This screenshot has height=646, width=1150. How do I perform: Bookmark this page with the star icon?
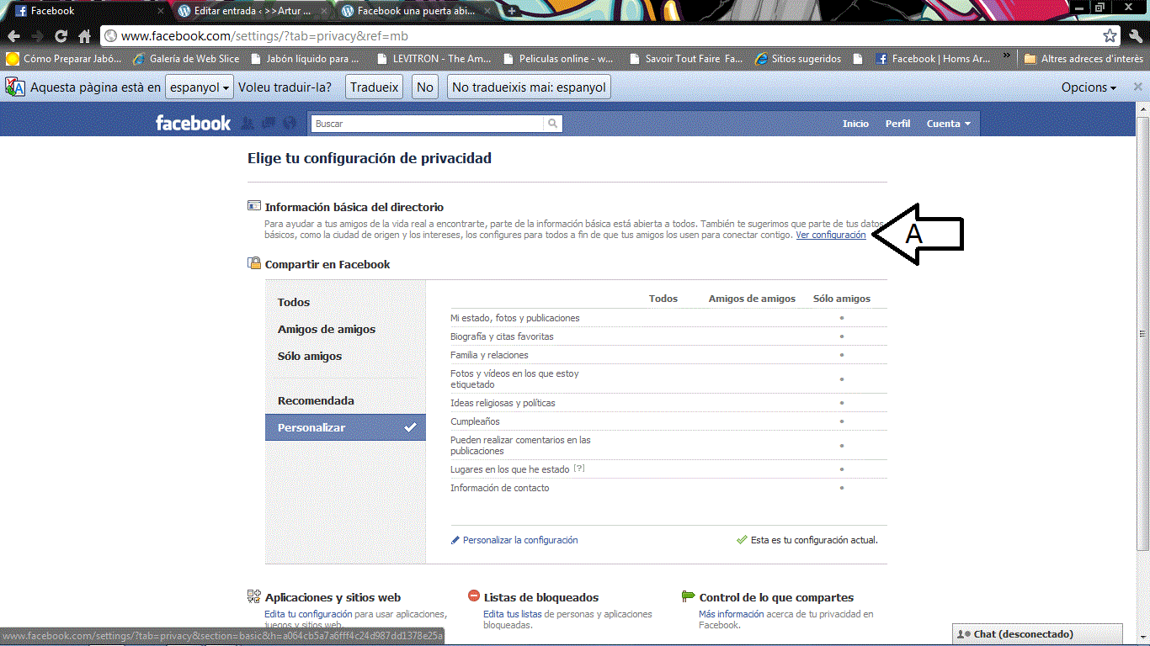click(1110, 36)
